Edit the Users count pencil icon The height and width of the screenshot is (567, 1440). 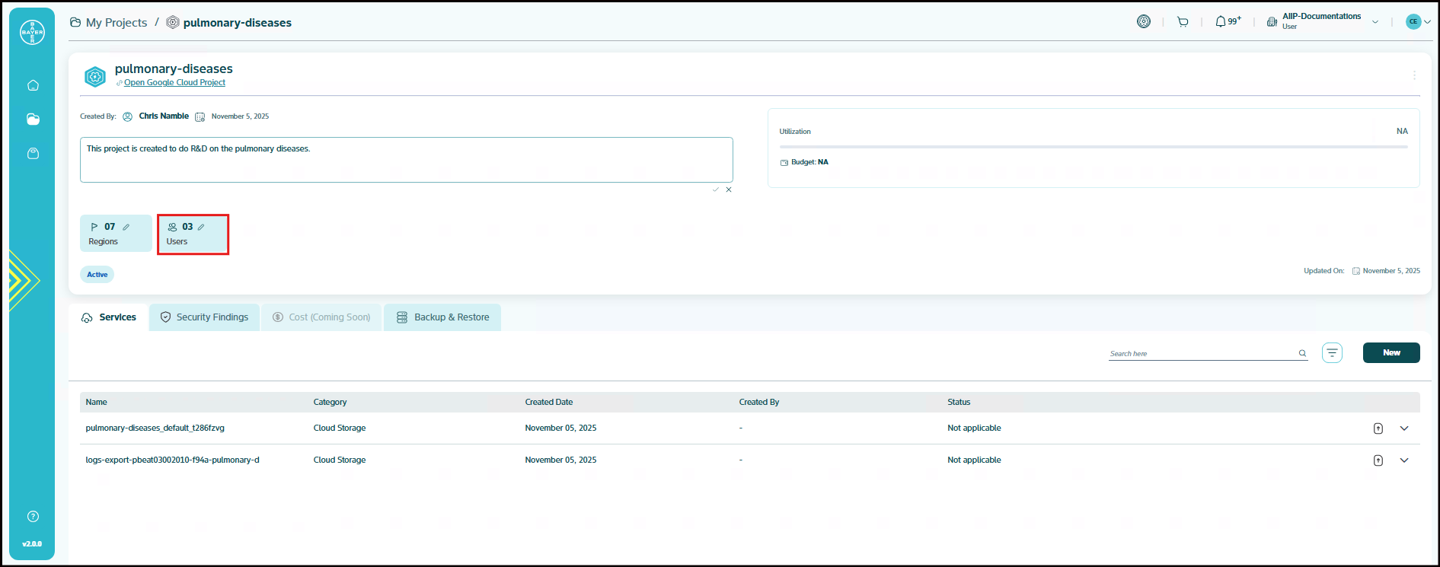click(x=201, y=227)
